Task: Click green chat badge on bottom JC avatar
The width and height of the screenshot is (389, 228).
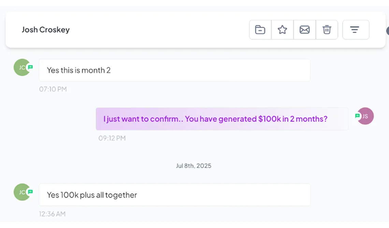Action: point(30,192)
